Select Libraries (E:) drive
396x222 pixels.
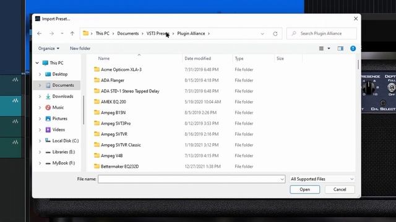coord(63,152)
